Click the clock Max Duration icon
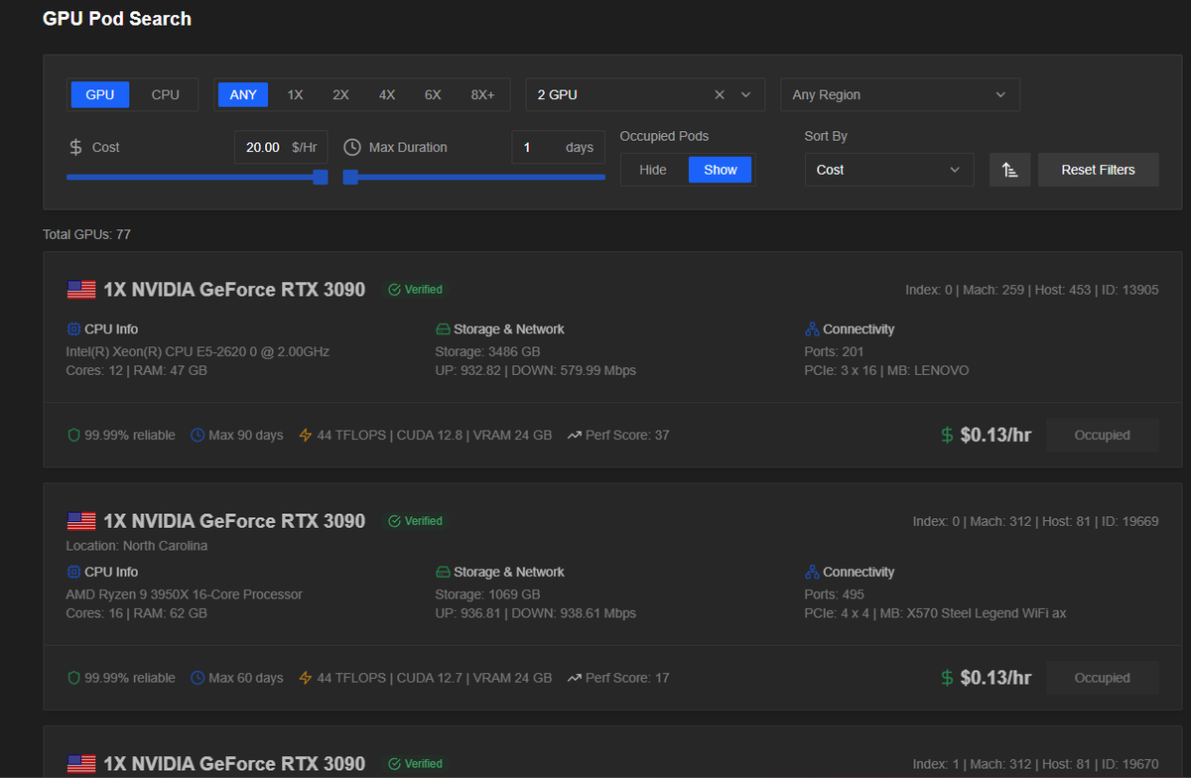This screenshot has width=1191, height=778. pyautogui.click(x=352, y=147)
